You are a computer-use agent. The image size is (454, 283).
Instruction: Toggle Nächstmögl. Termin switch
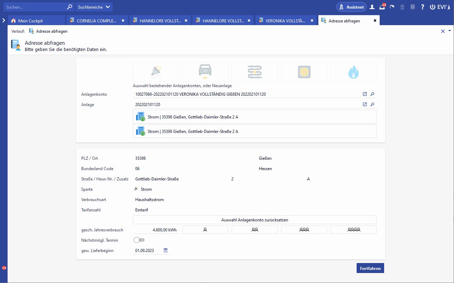click(x=139, y=240)
